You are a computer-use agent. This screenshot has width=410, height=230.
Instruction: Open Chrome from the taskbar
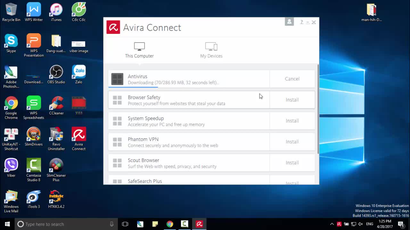pyautogui.click(x=170, y=224)
